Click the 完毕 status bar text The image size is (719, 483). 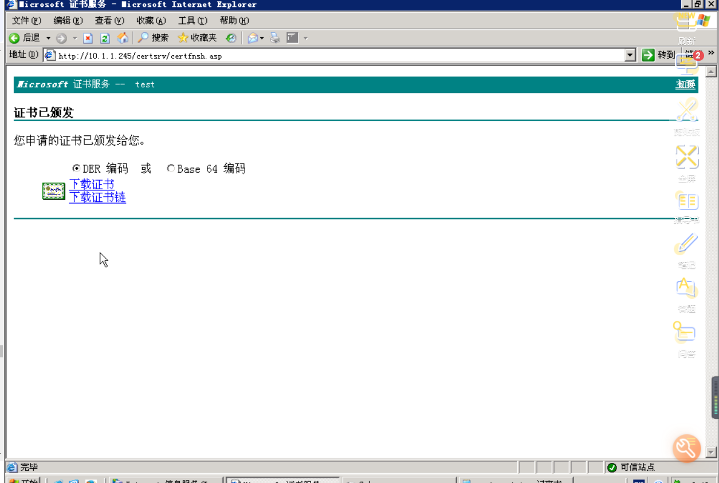click(29, 468)
